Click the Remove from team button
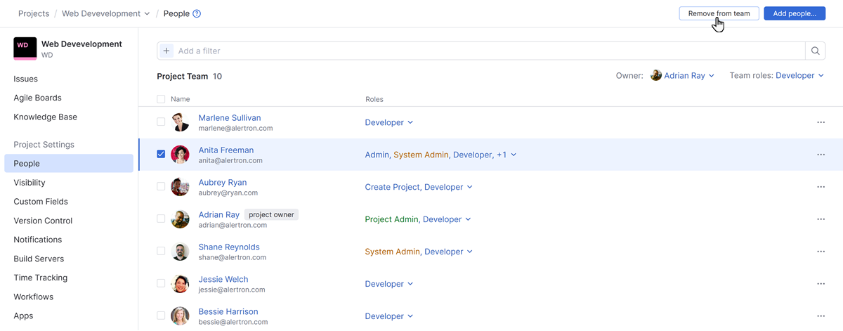843x331 pixels. click(x=719, y=13)
